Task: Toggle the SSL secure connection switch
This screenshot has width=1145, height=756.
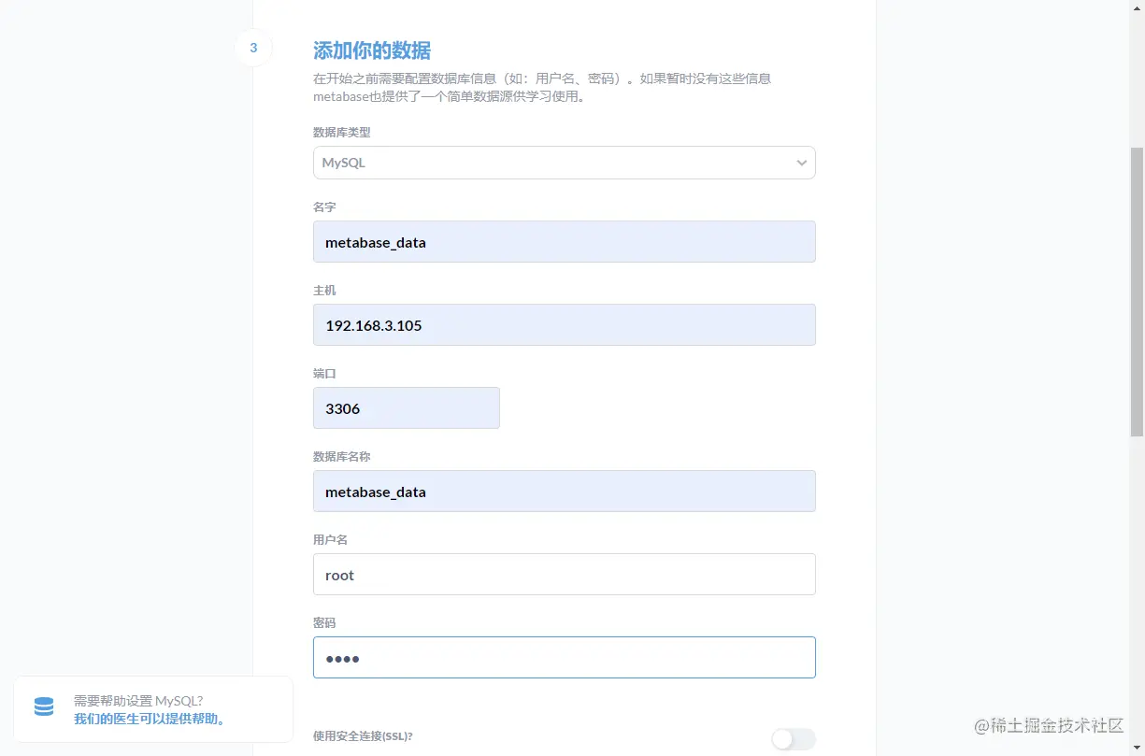Action: point(794,739)
